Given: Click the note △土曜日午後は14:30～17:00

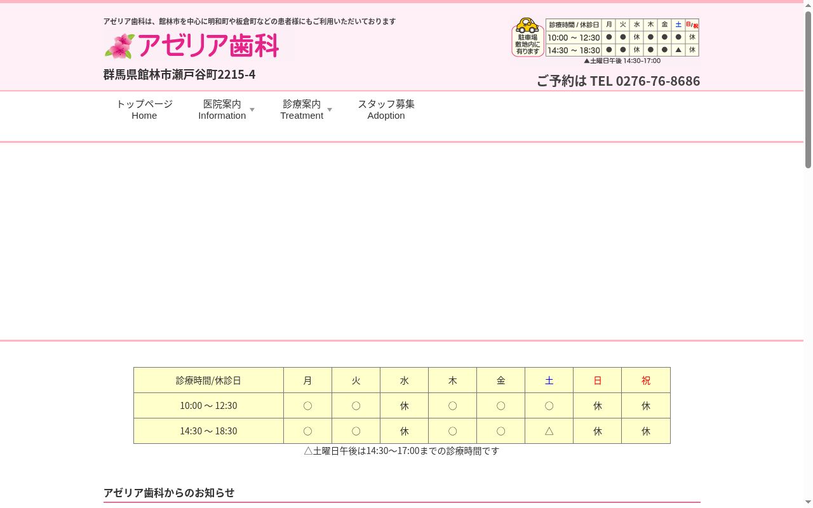Looking at the screenshot, I should [401, 451].
